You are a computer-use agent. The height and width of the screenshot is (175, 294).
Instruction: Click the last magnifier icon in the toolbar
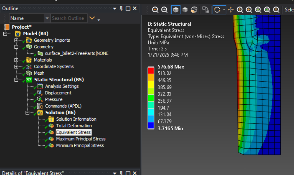coord(276,10)
